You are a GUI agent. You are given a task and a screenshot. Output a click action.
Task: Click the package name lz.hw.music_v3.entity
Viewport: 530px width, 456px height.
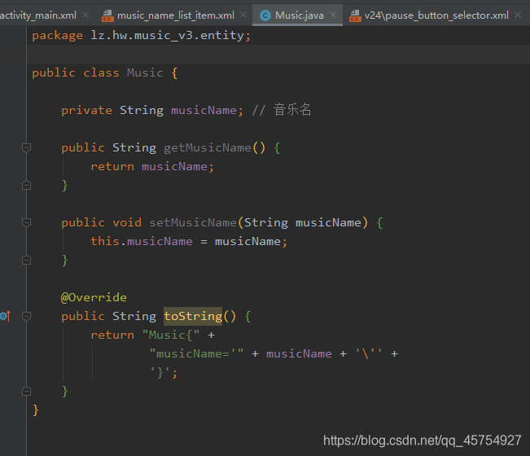click(x=167, y=36)
